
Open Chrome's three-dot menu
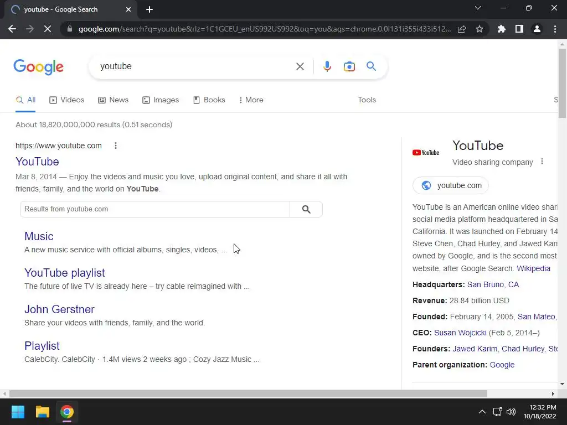pos(555,29)
